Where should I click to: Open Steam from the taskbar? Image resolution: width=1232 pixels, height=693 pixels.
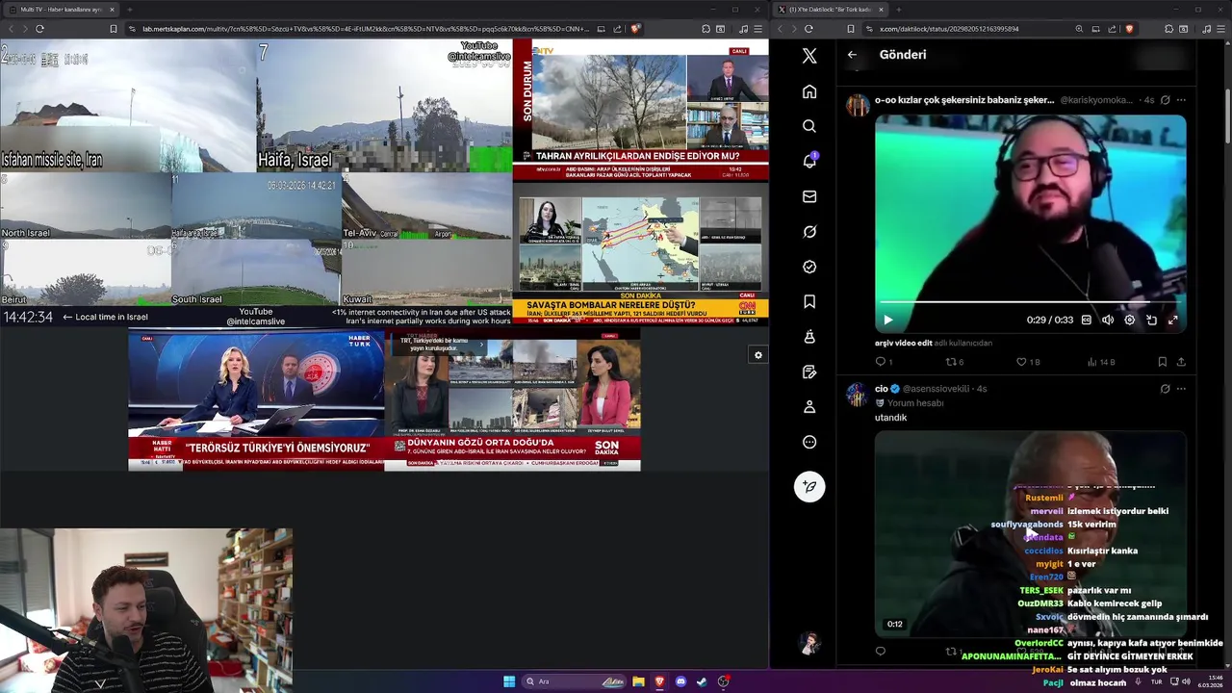702,681
